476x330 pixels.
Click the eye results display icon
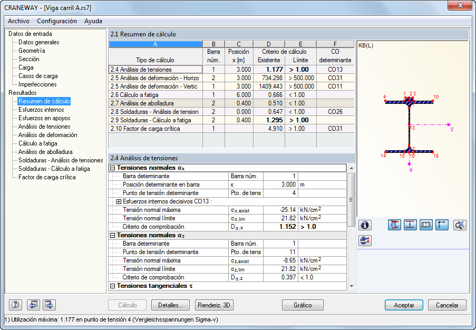(x=365, y=241)
